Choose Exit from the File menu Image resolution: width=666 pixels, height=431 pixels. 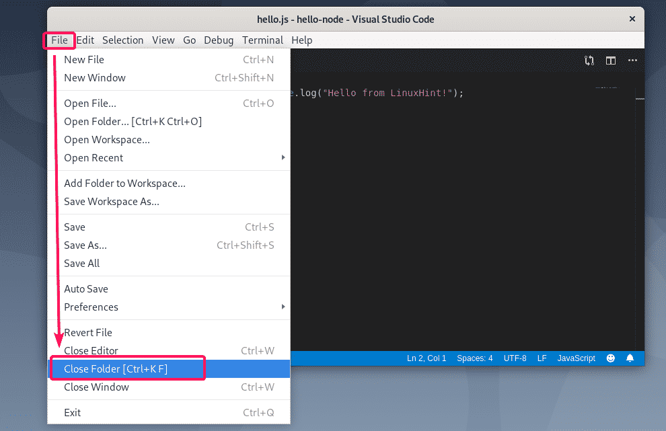pos(169,413)
